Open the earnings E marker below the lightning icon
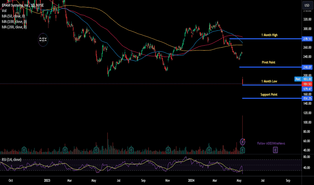 point(243,150)
